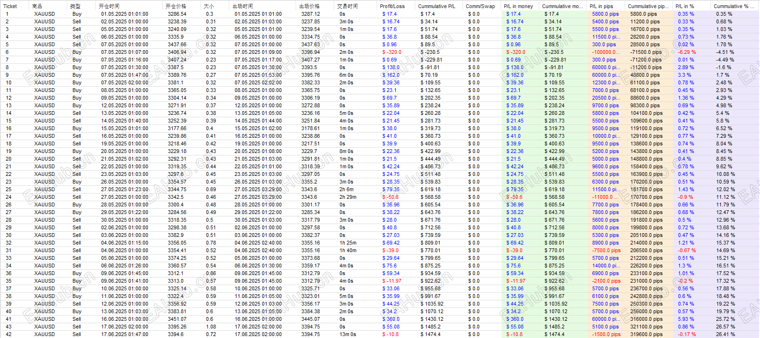The width and height of the screenshot is (760, 338).
Task: Select lot size 1.08 cell
Action: pyautogui.click(x=211, y=327)
